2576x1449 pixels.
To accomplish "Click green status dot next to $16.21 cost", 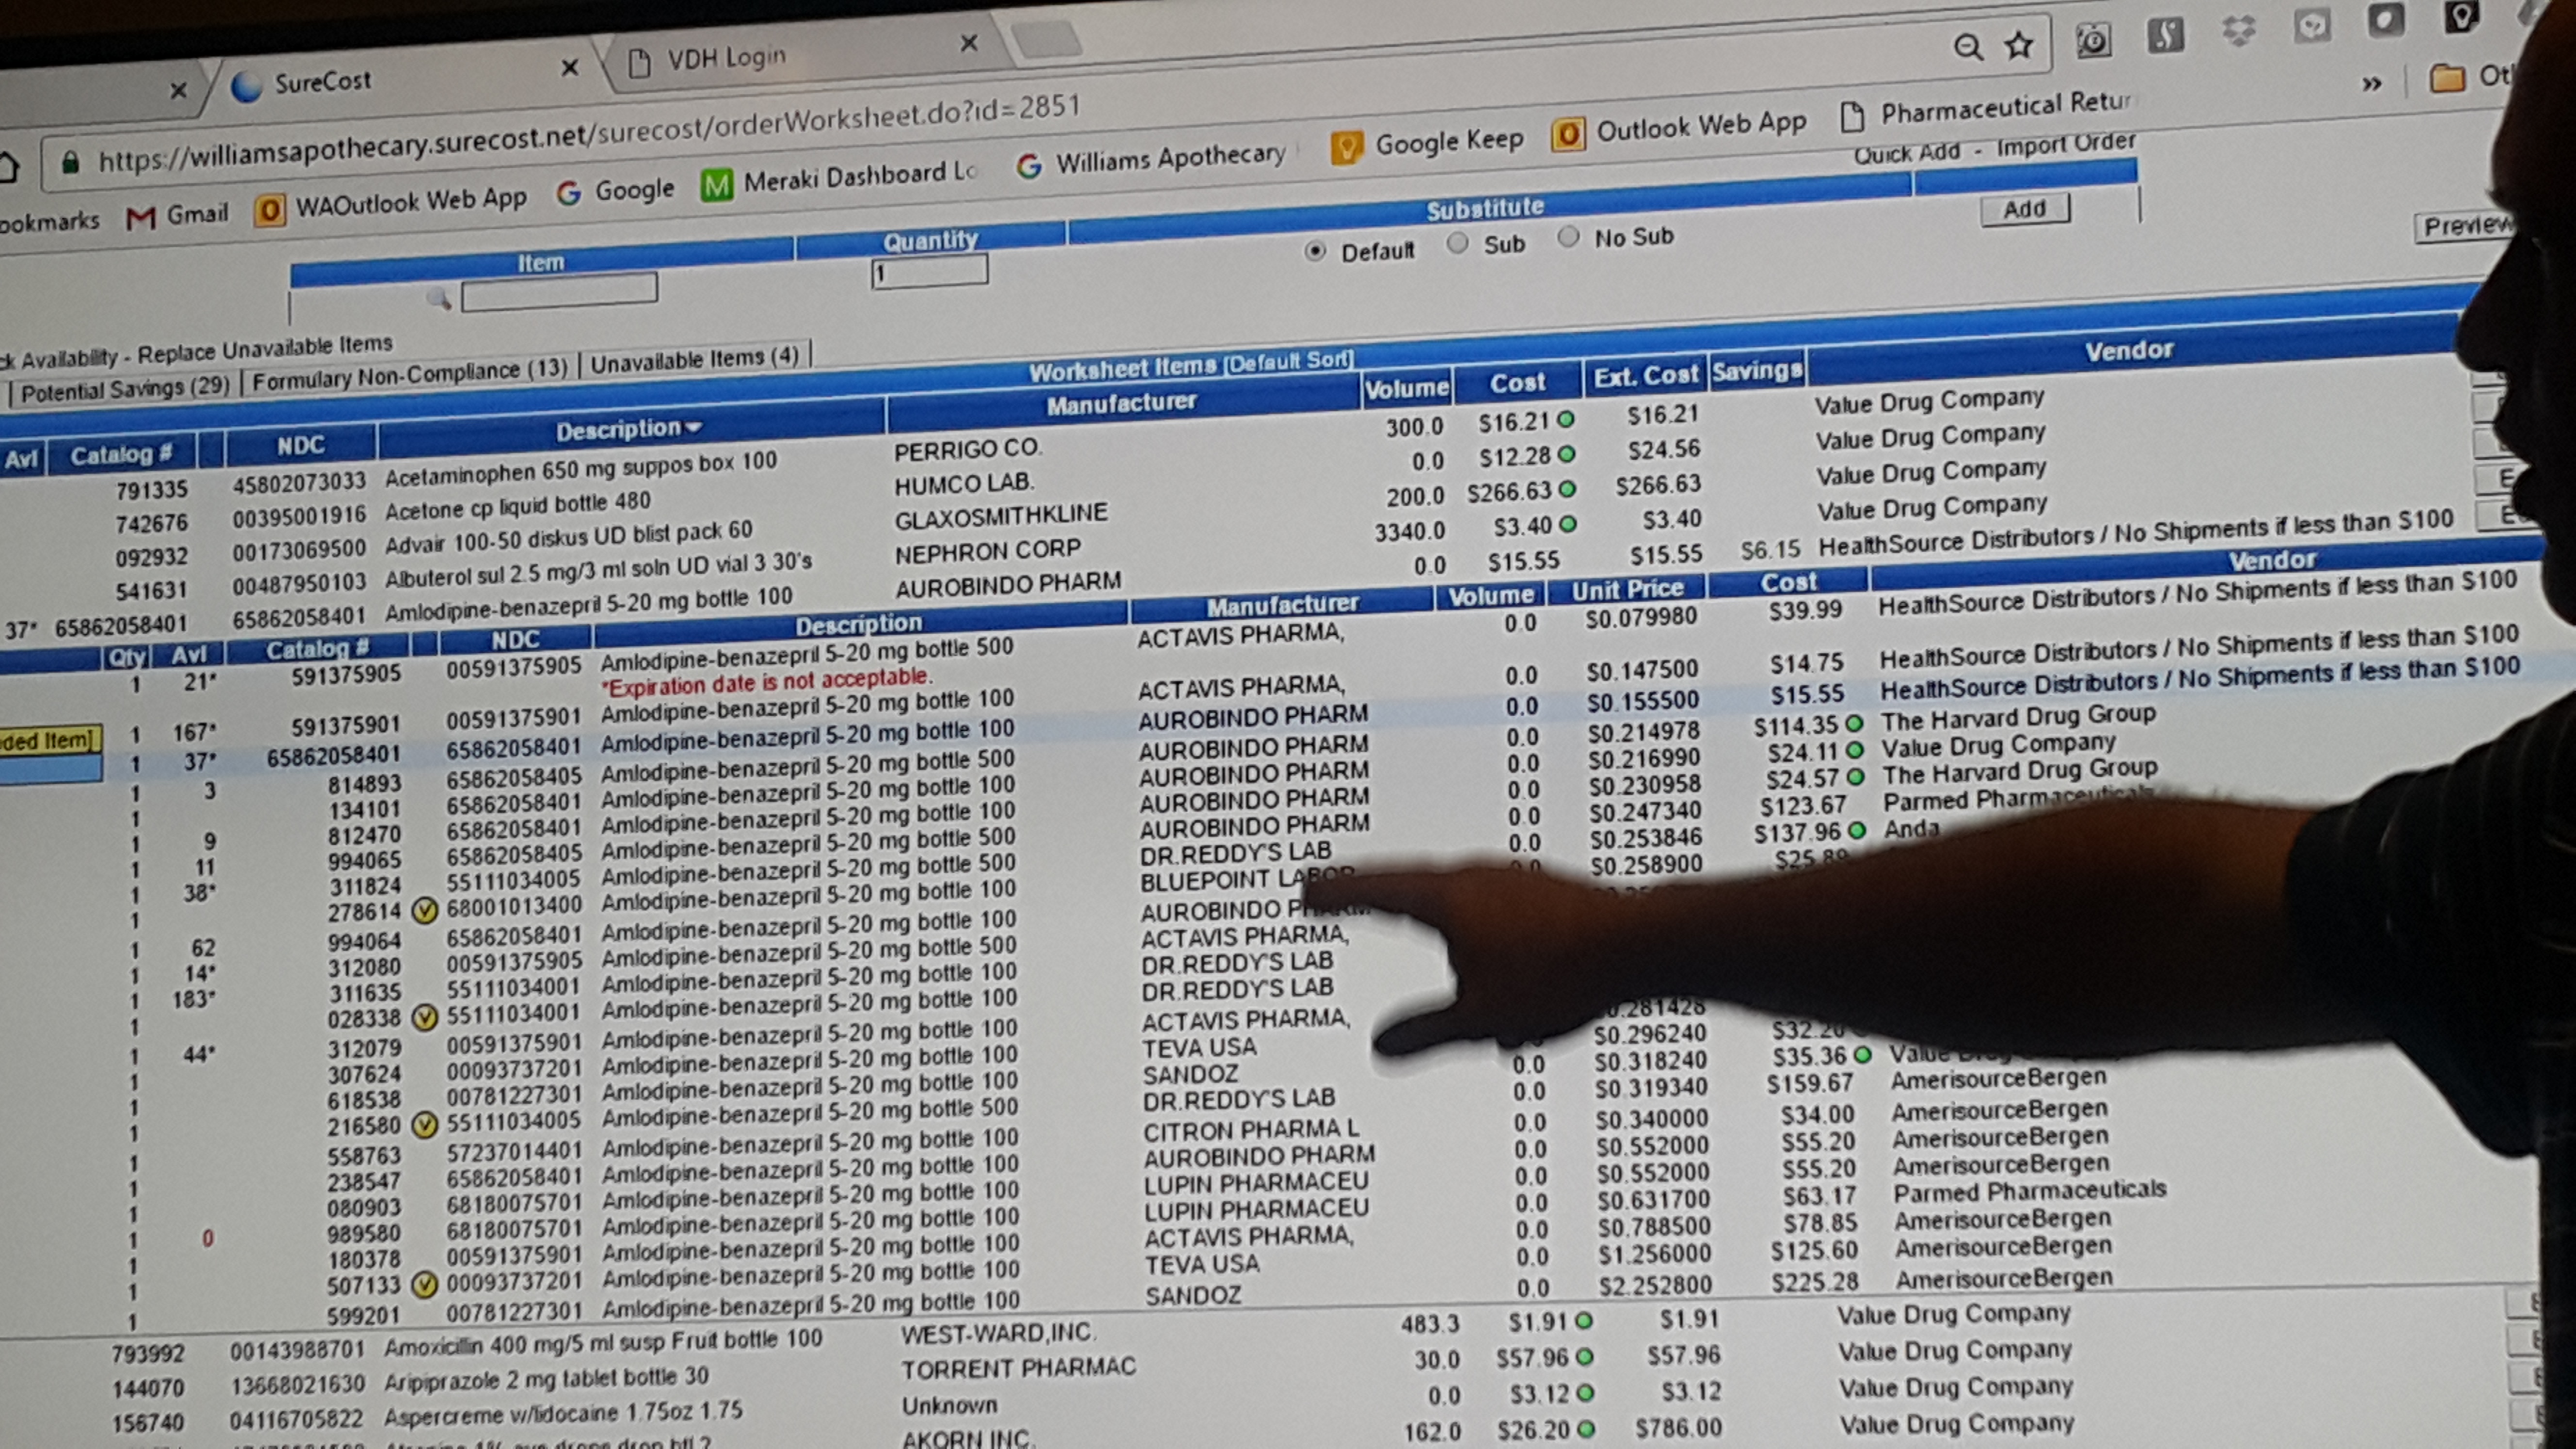I will tap(1566, 420).
